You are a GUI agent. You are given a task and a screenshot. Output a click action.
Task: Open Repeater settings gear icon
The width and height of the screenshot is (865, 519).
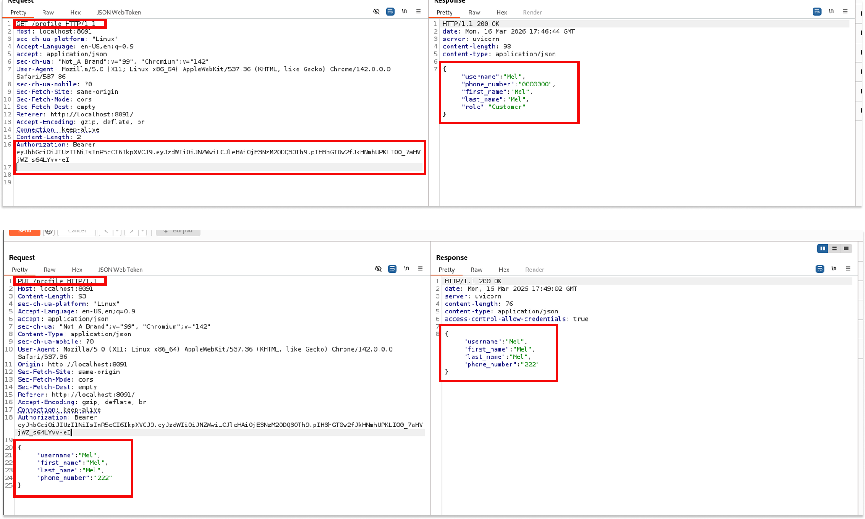click(49, 231)
